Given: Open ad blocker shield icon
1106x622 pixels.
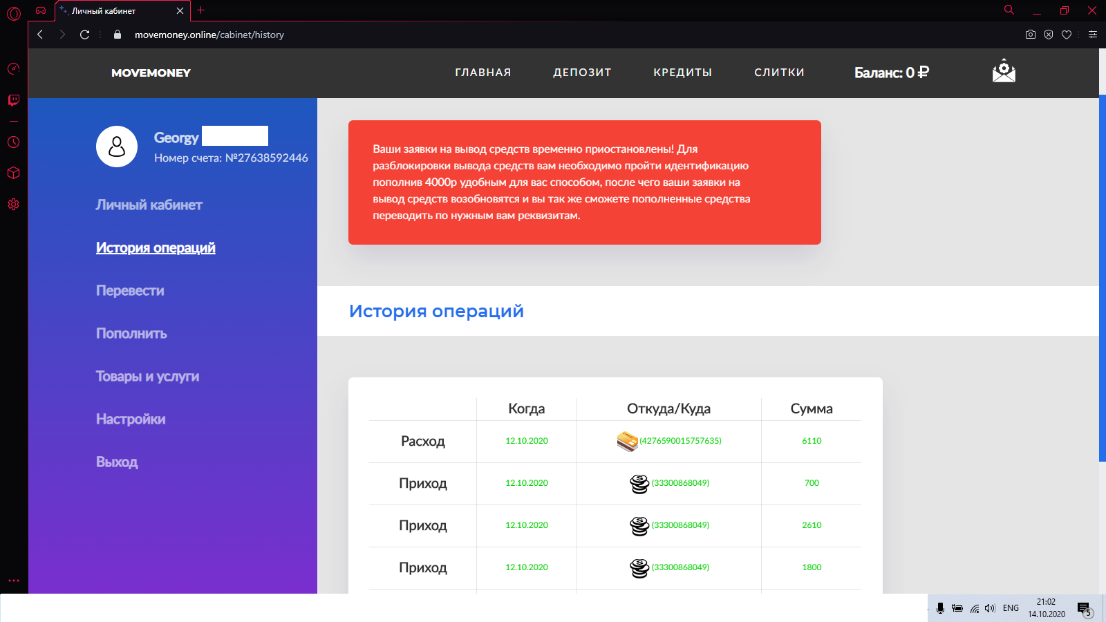Looking at the screenshot, I should coord(1049,35).
